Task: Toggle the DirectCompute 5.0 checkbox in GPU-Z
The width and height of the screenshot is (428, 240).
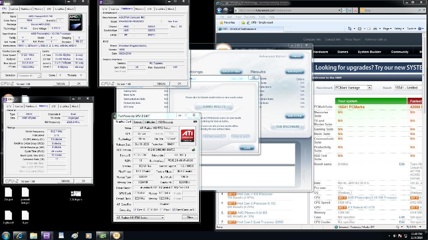Action: [174, 210]
